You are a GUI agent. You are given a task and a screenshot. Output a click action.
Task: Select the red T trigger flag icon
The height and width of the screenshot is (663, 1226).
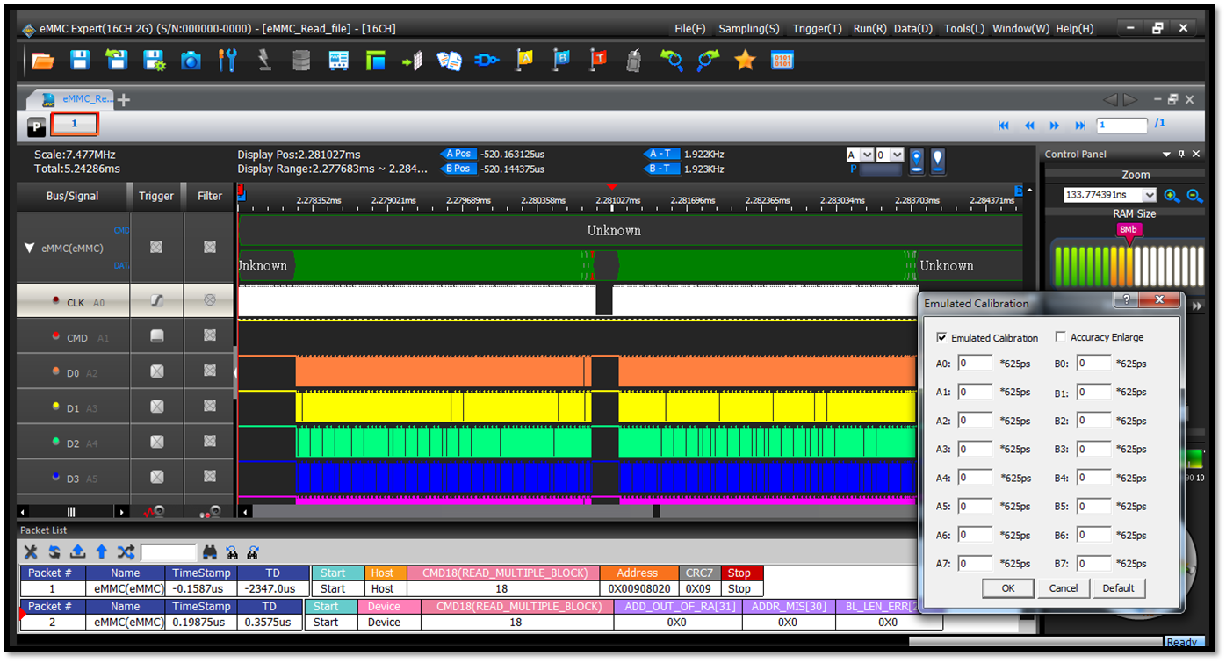coord(598,60)
